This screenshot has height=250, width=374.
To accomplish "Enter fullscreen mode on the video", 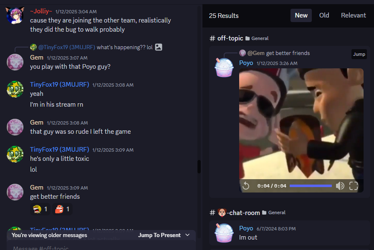I will [354, 186].
